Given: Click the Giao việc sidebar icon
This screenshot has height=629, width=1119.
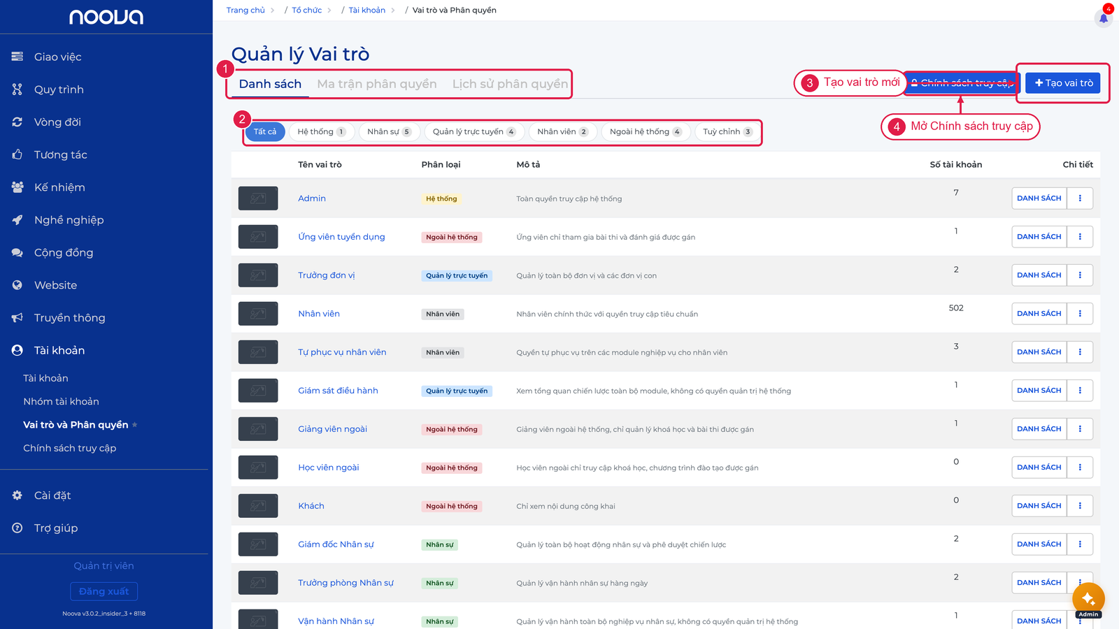Looking at the screenshot, I should (x=17, y=57).
